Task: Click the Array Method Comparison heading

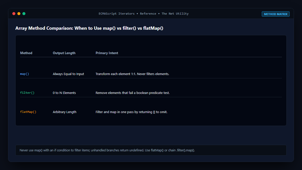Action: pyautogui.click(x=89, y=28)
